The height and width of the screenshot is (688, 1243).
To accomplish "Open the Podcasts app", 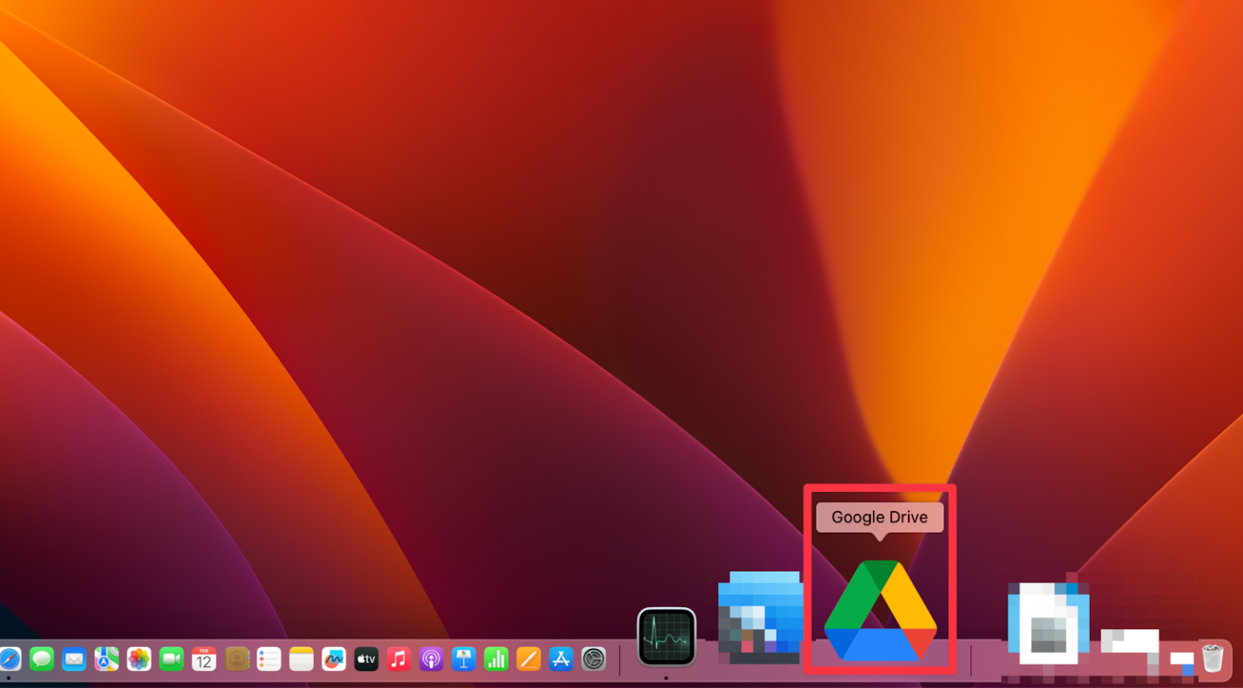I will [x=431, y=659].
